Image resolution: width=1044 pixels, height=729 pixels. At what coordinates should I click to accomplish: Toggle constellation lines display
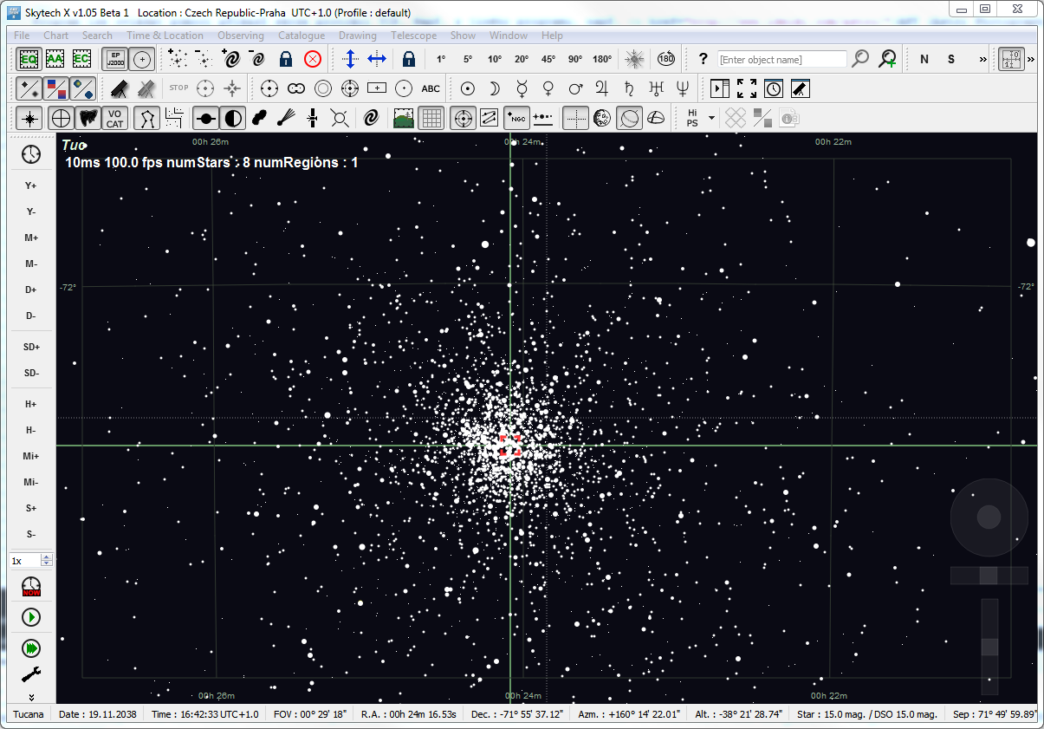[148, 119]
